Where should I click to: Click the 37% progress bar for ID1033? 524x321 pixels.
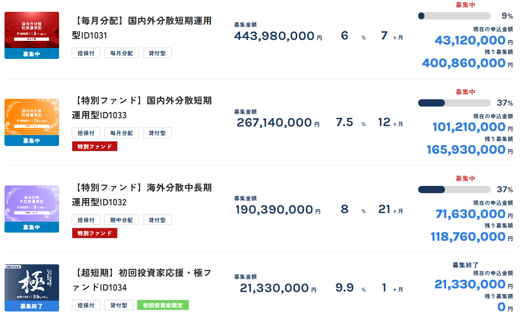click(x=454, y=103)
